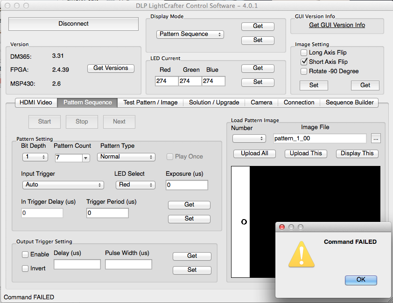Switch to the HDMI Video tab
393x303 pixels.
[36, 103]
